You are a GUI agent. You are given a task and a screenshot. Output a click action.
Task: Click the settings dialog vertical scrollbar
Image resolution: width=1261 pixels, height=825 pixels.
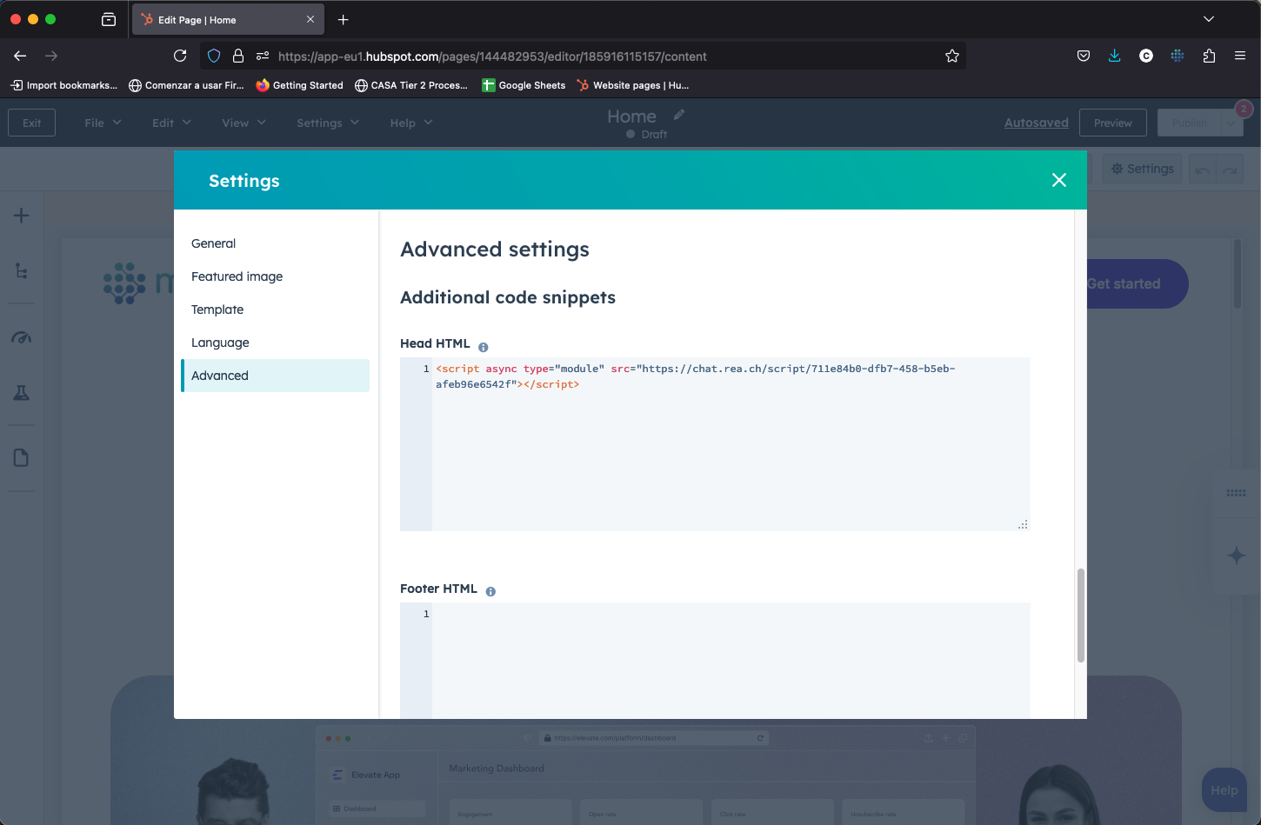[x=1081, y=615]
